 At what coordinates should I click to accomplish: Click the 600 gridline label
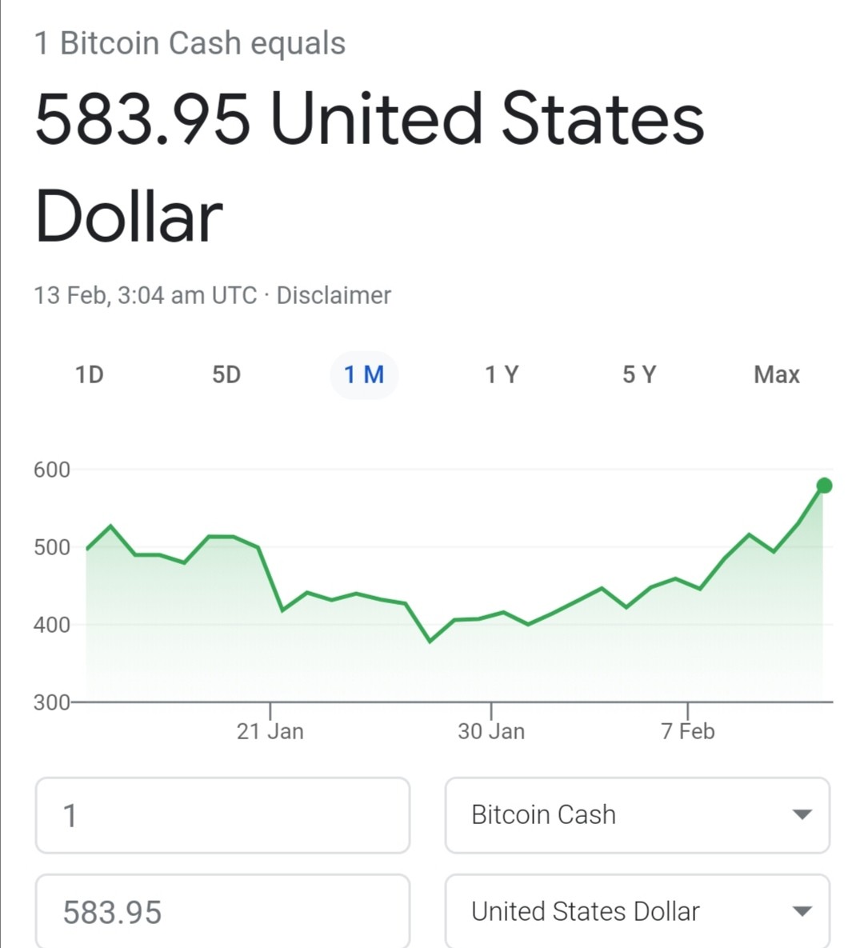tap(52, 470)
